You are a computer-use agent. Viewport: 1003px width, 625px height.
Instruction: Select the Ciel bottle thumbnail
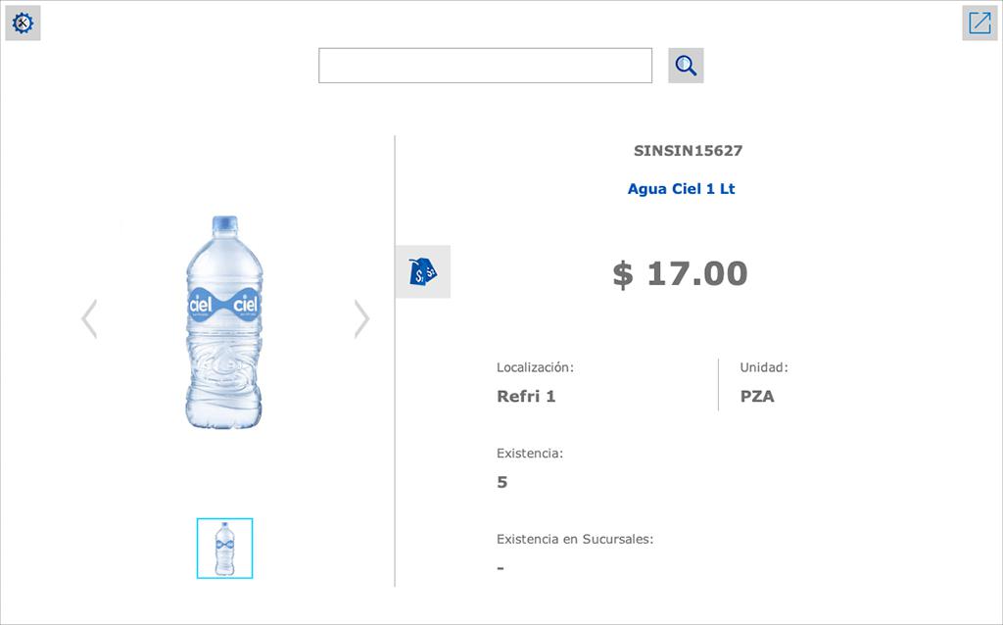pyautogui.click(x=224, y=549)
